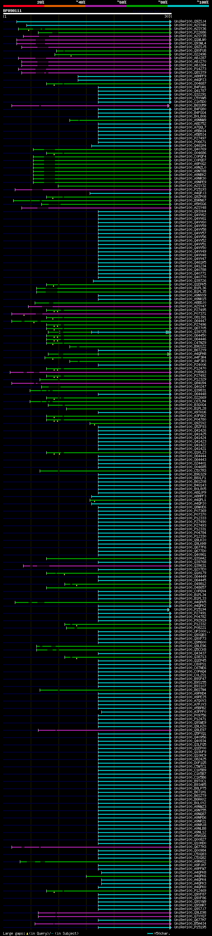Select the label UniRef100_P15194
The width and height of the screenshot is (212, 936).
[x=190, y=609]
